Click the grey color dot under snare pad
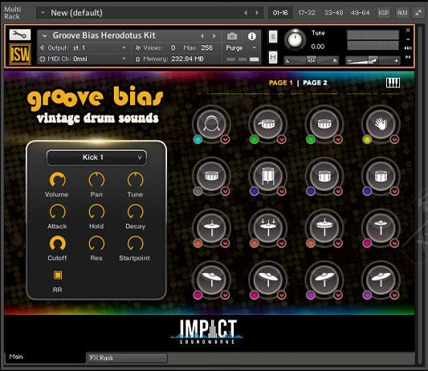Viewport: 428px width, 371px height. [198, 191]
